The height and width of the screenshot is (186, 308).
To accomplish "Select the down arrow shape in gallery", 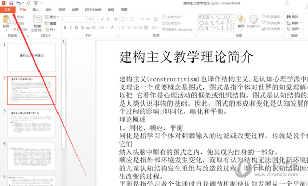I will [228, 23].
